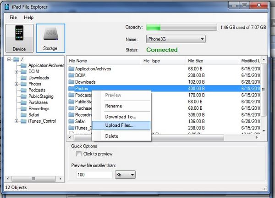
Task: Click the 12 Objects status bar text
Action: pyautogui.click(x=16, y=187)
